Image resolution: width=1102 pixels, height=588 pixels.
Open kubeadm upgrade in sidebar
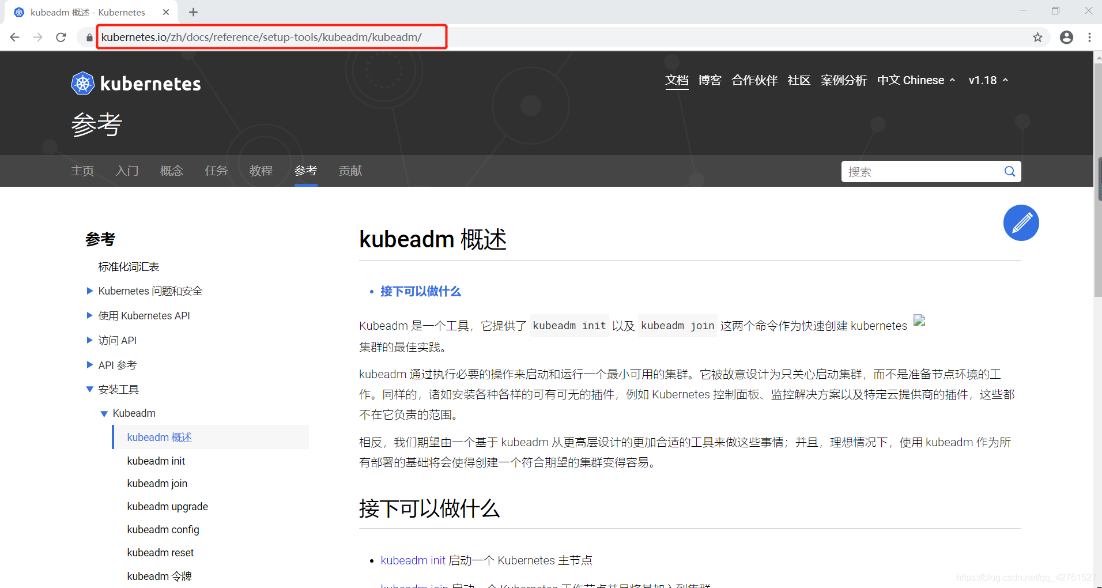(x=167, y=507)
